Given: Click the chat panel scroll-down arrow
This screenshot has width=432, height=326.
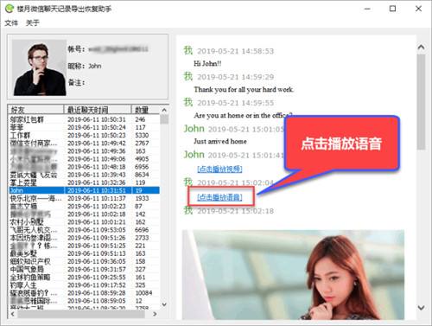Looking at the screenshot, I should (421, 308).
